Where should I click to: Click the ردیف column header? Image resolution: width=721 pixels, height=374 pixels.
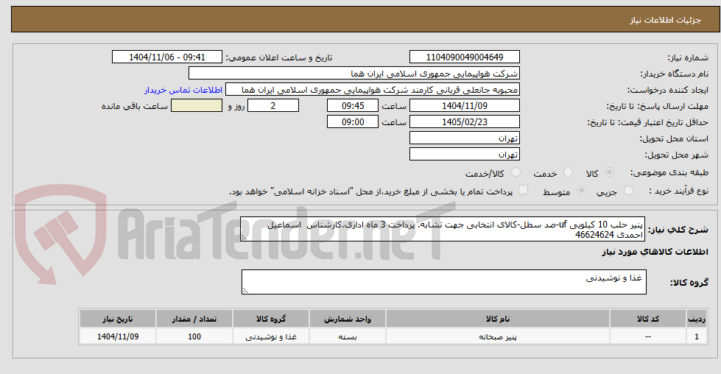(x=697, y=319)
